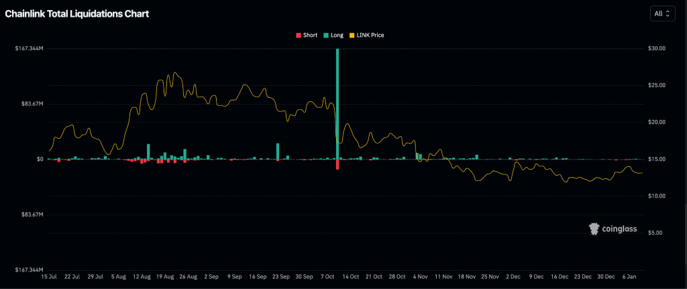Click the 16 Sep date label

click(258, 277)
